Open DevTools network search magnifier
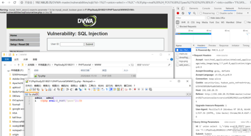Image resolution: width=251 pixels, height=136 pixels. (x=194, y=13)
